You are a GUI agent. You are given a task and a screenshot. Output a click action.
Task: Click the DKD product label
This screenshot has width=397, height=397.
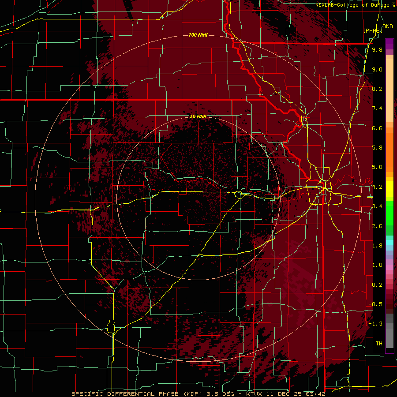pyautogui.click(x=387, y=26)
